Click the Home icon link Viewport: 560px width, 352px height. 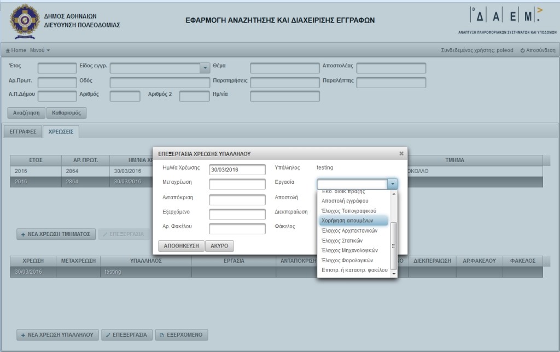(8, 50)
